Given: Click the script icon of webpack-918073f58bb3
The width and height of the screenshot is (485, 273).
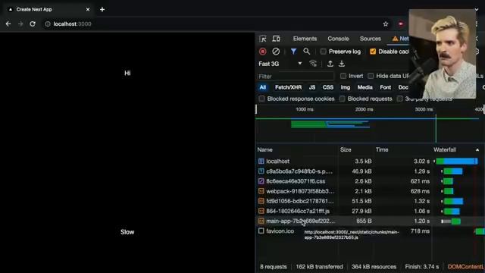Looking at the screenshot, I should point(261,191).
